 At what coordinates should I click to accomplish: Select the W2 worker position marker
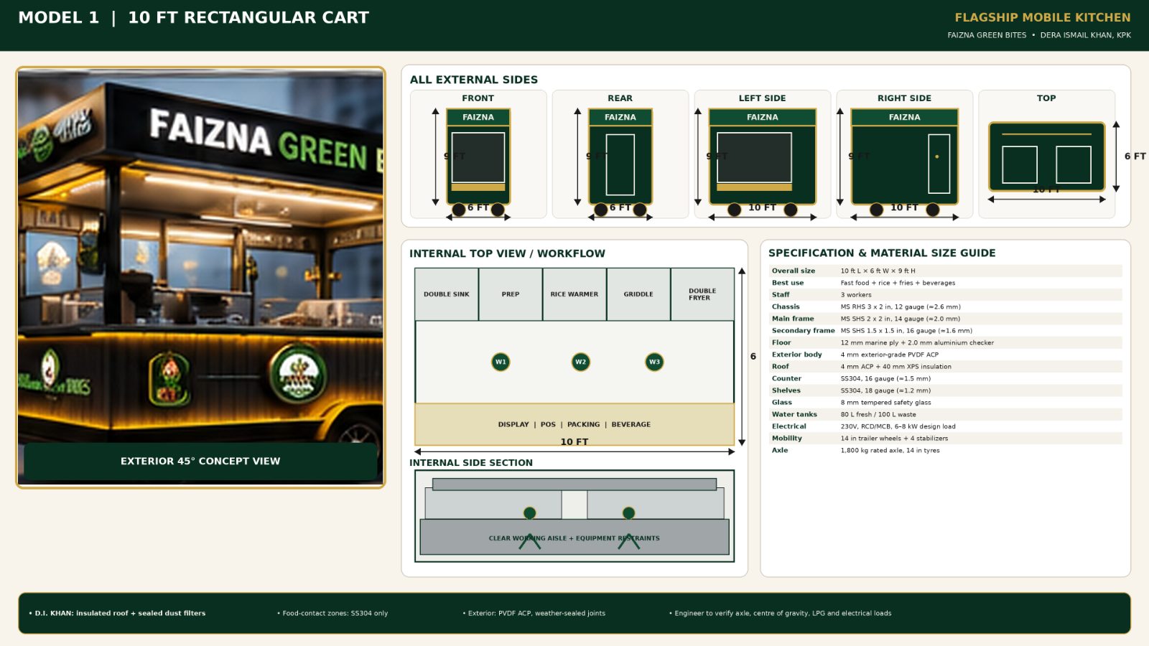(x=580, y=362)
